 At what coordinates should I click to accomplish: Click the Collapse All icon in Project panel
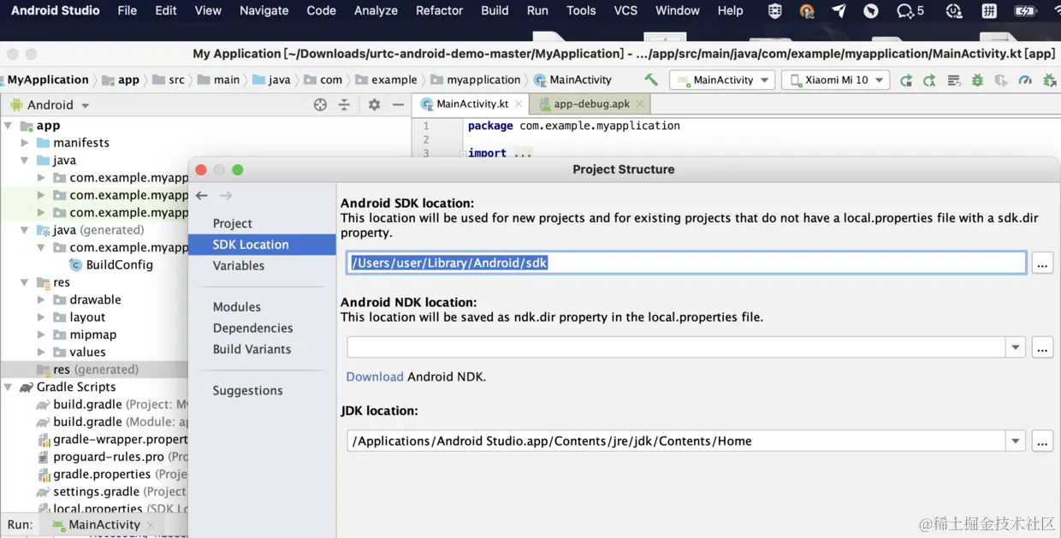tap(344, 104)
